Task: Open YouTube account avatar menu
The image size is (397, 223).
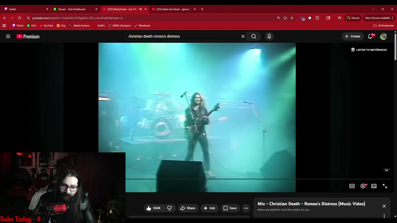Action: pos(383,36)
